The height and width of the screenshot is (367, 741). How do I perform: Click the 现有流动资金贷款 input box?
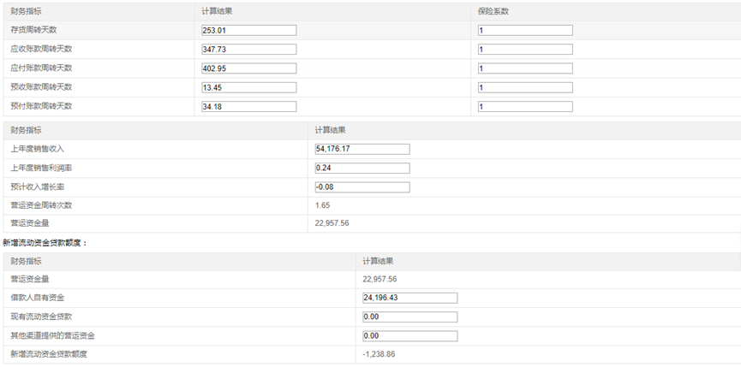[409, 317]
